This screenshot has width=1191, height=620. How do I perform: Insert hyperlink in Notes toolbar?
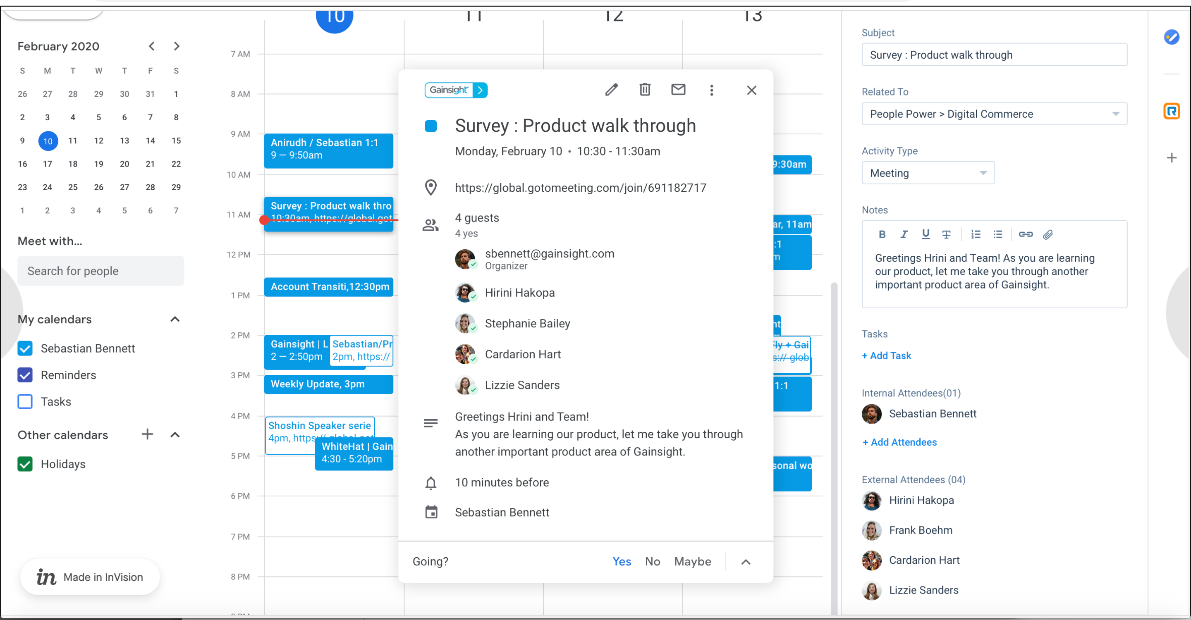pyautogui.click(x=1025, y=235)
